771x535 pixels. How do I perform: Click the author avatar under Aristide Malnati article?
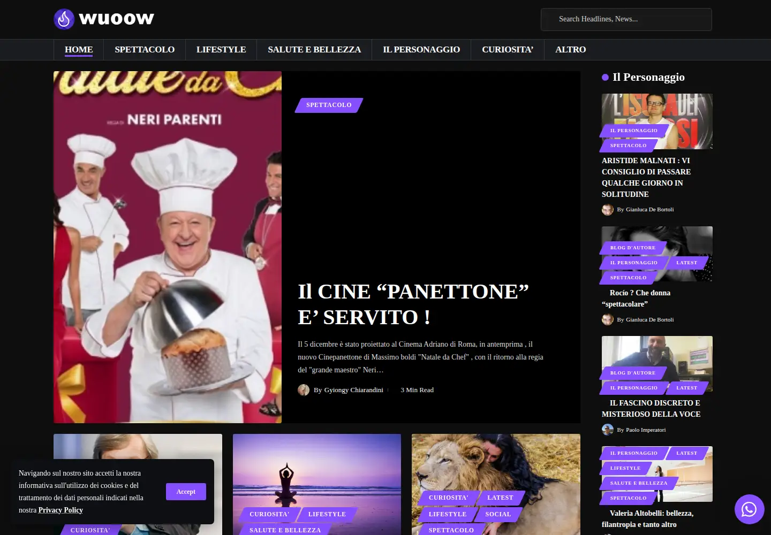pyautogui.click(x=608, y=210)
